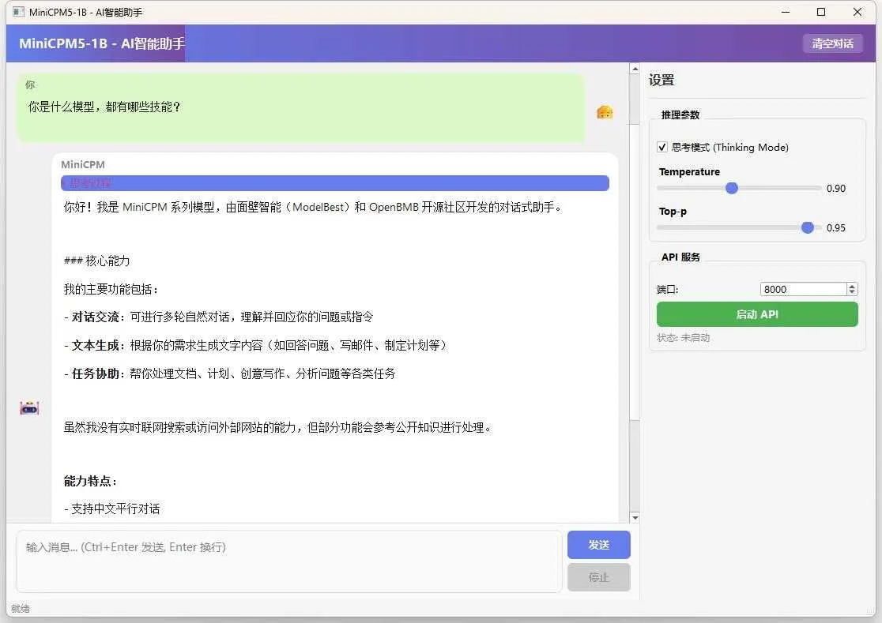Image resolution: width=882 pixels, height=623 pixels.
Task: Click the 我的主要功能包括 line
Action: pyautogui.click(x=111, y=289)
